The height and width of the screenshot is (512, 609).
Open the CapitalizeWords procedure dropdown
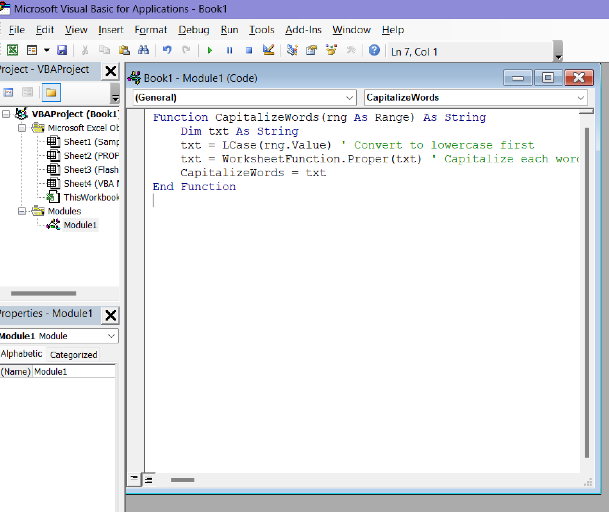[x=580, y=98]
